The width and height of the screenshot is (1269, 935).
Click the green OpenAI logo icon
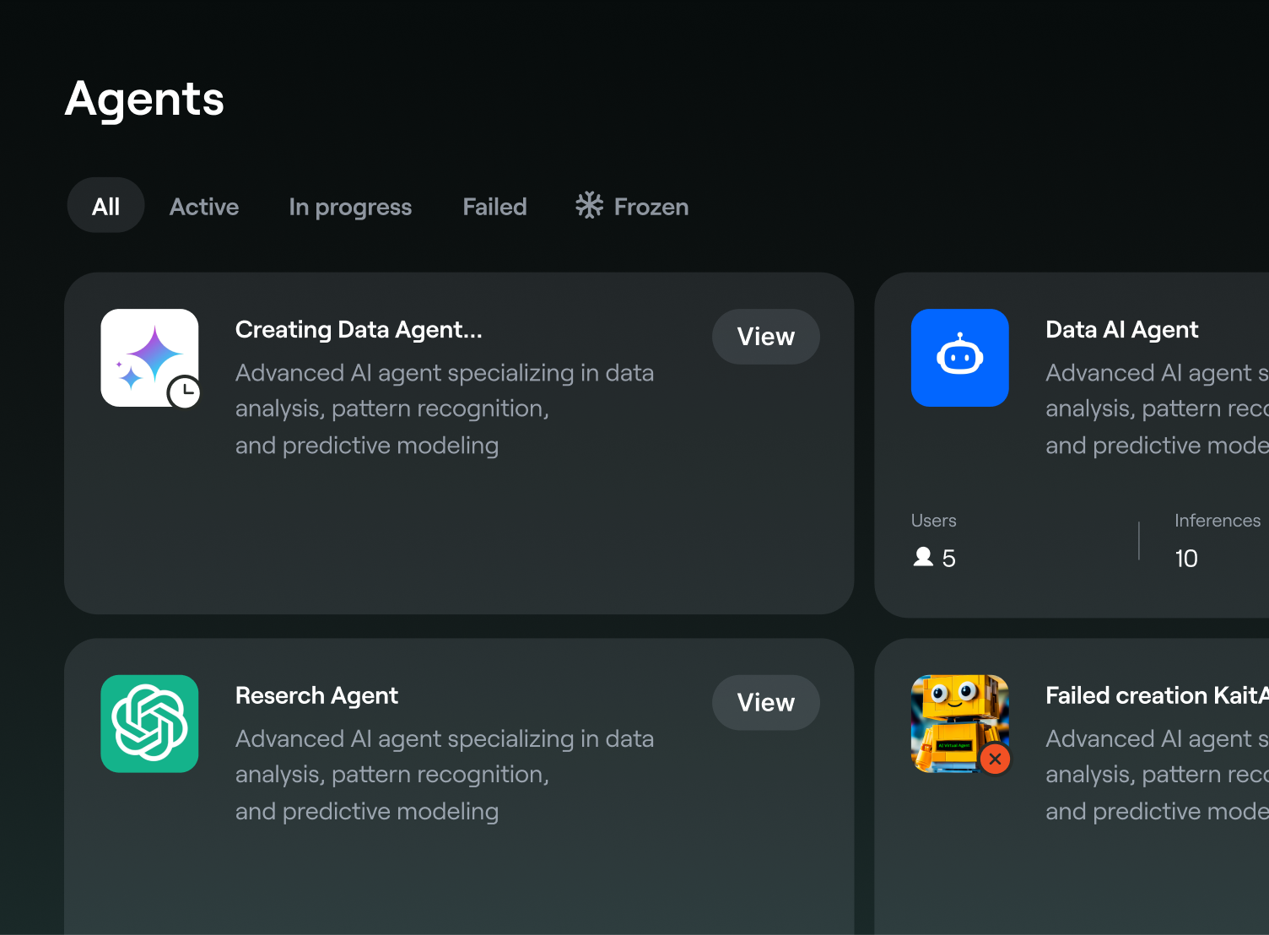(x=149, y=723)
